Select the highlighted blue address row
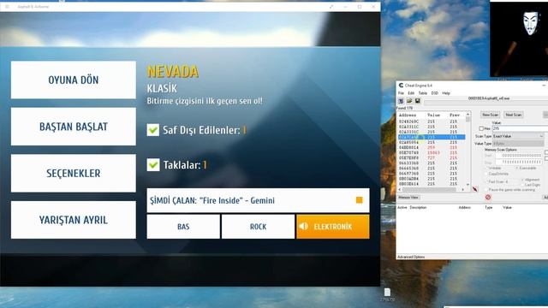This screenshot has width=548, height=308. pos(432,137)
